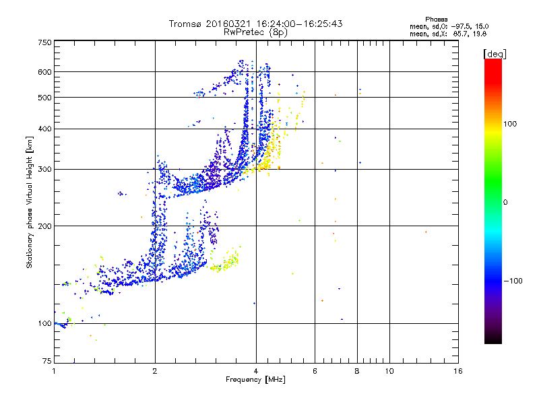Viewport: 539px width, 404px height.
Task: Click the colorbar '-100' tick label
Action: (513, 281)
